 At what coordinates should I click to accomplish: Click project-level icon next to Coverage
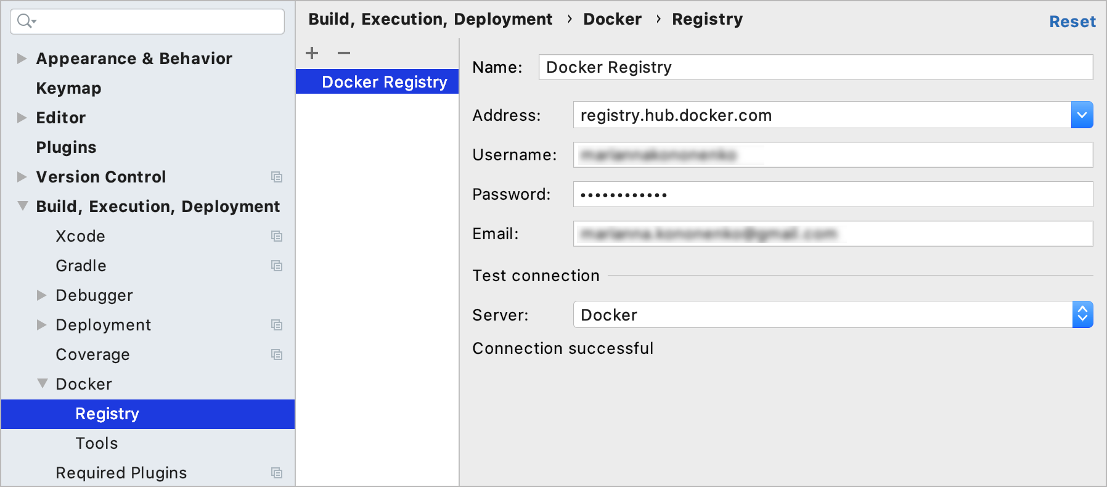tap(277, 354)
